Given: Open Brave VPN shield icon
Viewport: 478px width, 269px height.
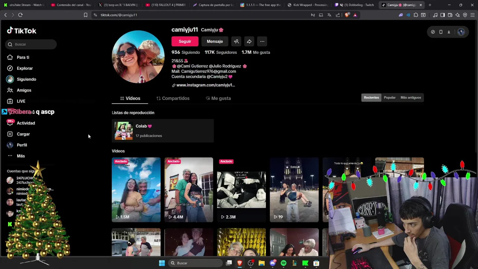Looking at the screenshot, I should click(x=465, y=15).
